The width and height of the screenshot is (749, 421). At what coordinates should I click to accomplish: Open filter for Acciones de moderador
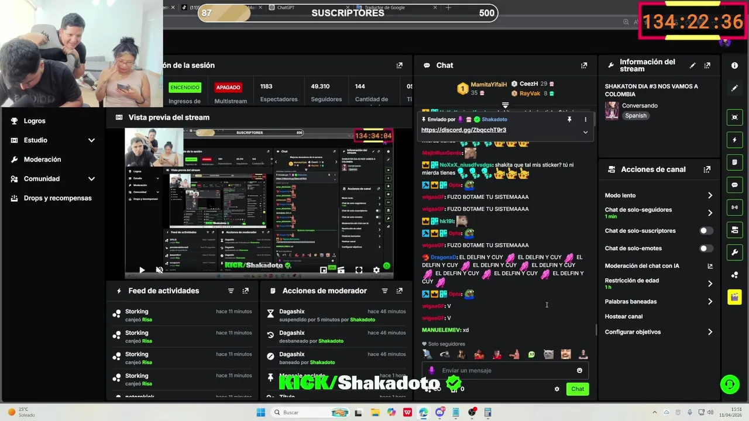384,291
